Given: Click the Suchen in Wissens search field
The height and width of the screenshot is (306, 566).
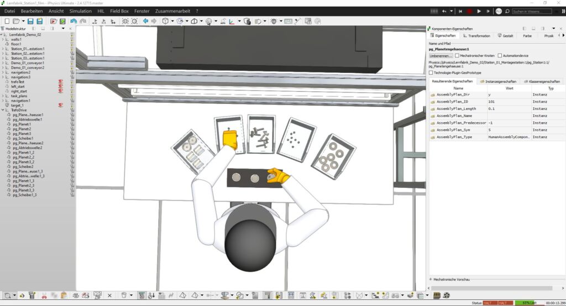Looking at the screenshot, I should coord(531,11).
